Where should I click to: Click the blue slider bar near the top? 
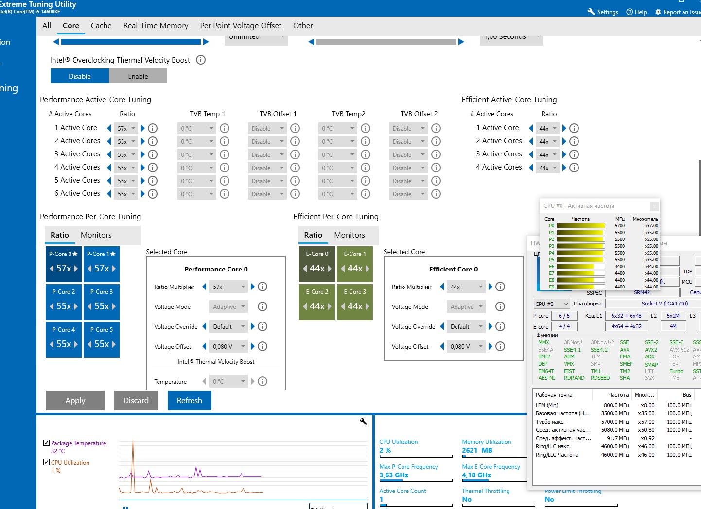click(x=131, y=42)
